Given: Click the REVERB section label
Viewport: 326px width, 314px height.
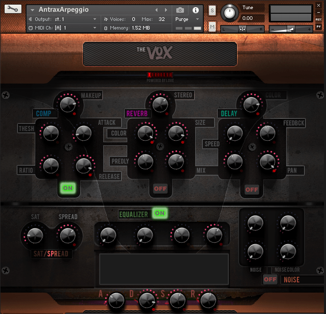Looking at the screenshot, I should pyautogui.click(x=137, y=114).
